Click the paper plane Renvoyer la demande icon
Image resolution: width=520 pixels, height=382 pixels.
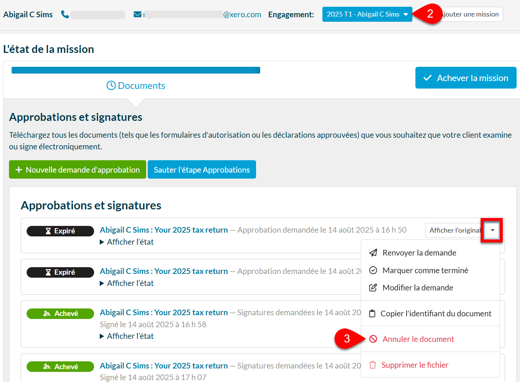pos(373,253)
